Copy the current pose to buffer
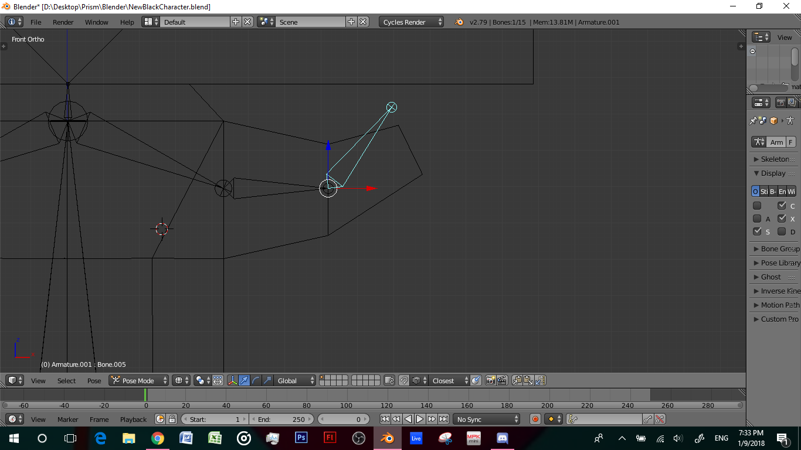This screenshot has height=450, width=801. coord(517,380)
